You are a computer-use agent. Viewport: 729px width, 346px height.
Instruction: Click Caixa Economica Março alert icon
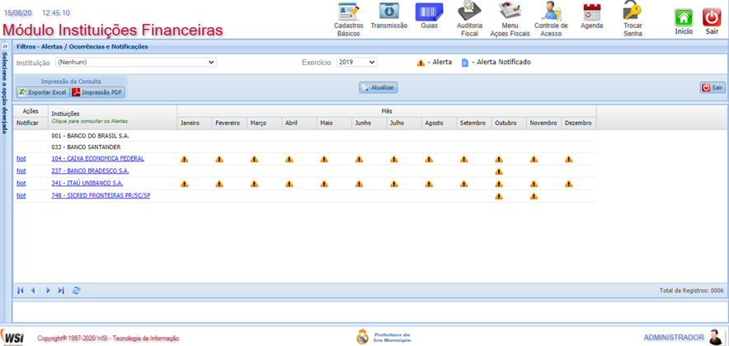tap(254, 159)
